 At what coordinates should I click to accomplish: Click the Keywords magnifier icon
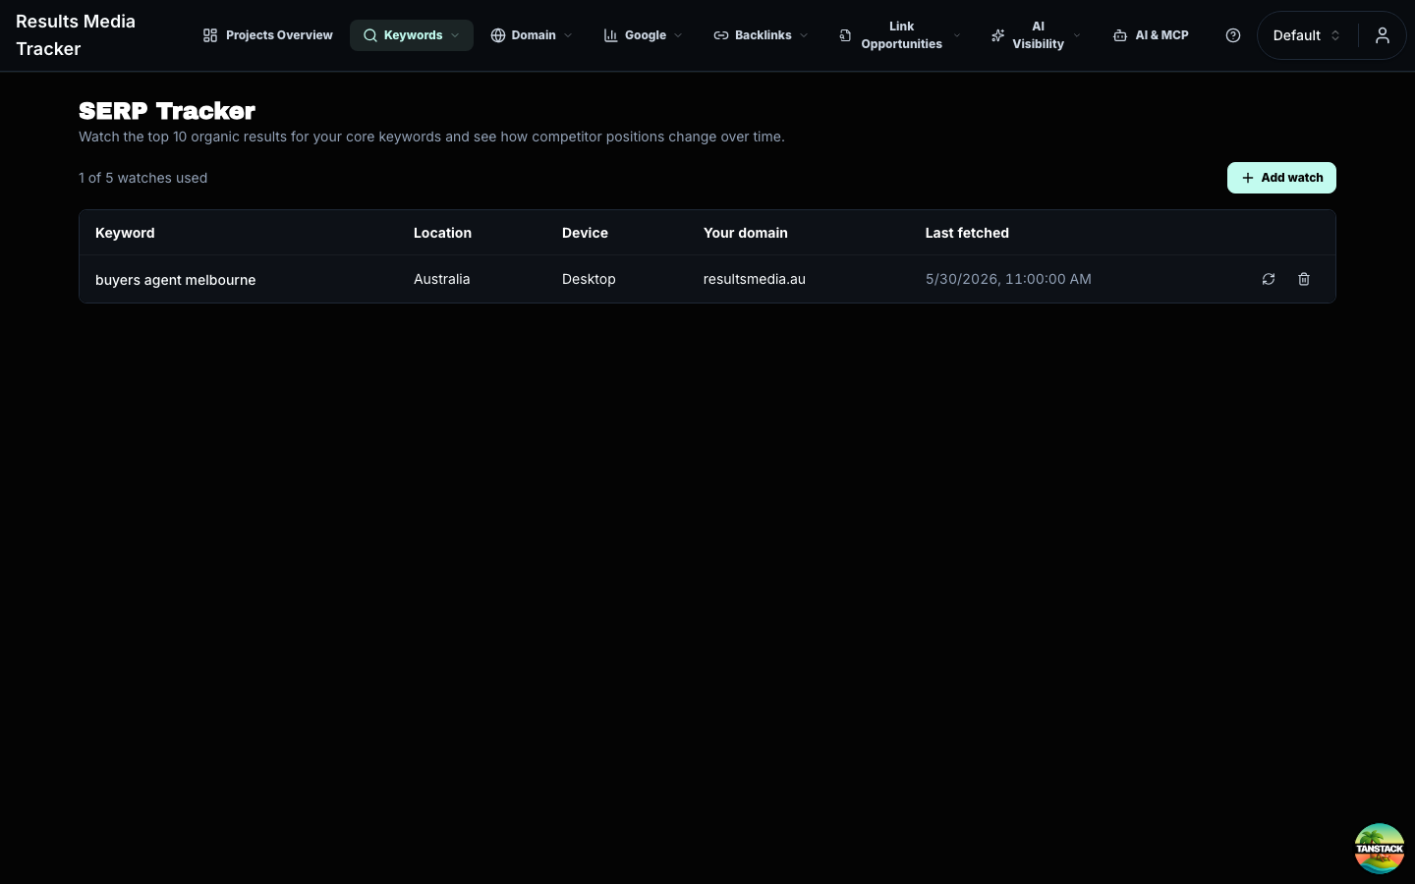tap(370, 35)
